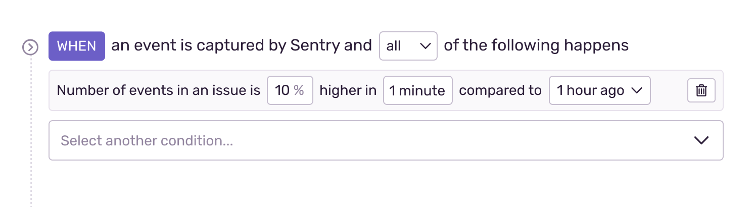Expand the chevron in the condition selector
This screenshot has height=207, width=754.
pyautogui.click(x=701, y=140)
